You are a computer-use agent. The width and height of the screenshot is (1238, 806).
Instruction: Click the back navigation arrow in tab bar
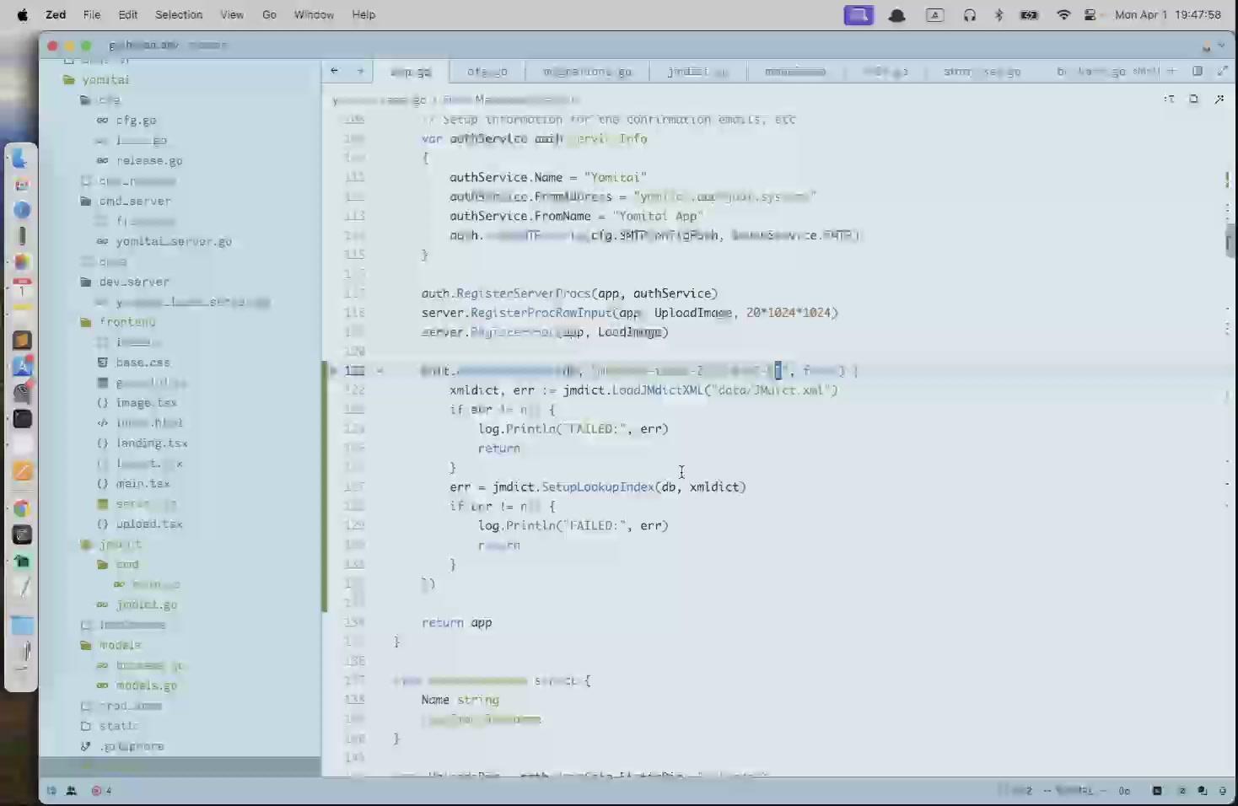(x=335, y=72)
